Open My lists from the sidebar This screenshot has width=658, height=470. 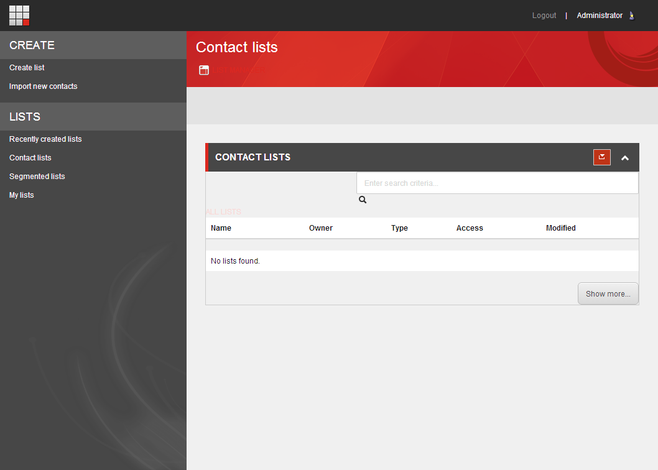[x=21, y=195]
